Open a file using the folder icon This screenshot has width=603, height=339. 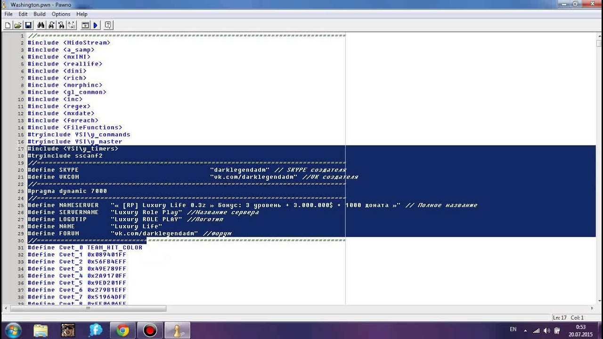[18, 25]
